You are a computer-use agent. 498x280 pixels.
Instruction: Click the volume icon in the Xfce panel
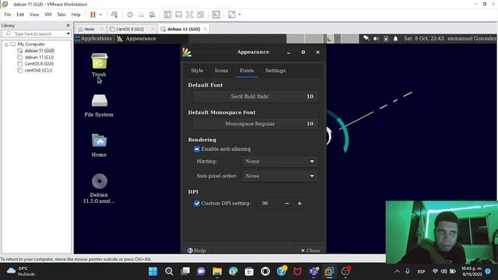point(376,38)
